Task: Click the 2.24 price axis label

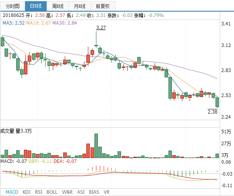Action: click(226, 117)
